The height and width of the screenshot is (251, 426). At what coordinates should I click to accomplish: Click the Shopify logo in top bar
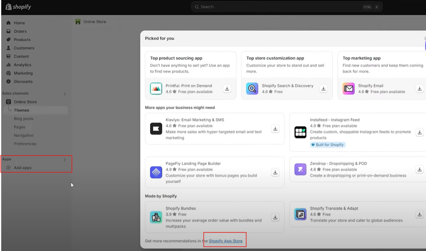18,7
